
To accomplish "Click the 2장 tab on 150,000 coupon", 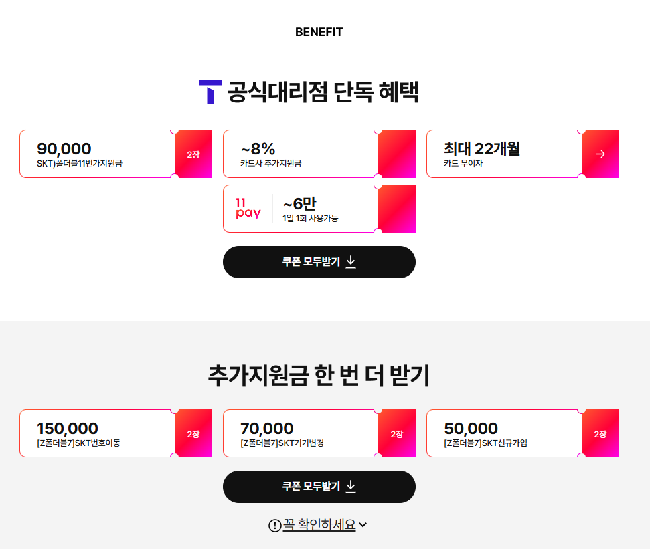I will 193,433.
